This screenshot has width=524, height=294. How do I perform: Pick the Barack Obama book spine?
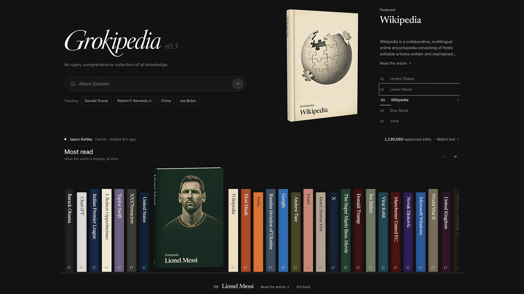tap(70, 231)
